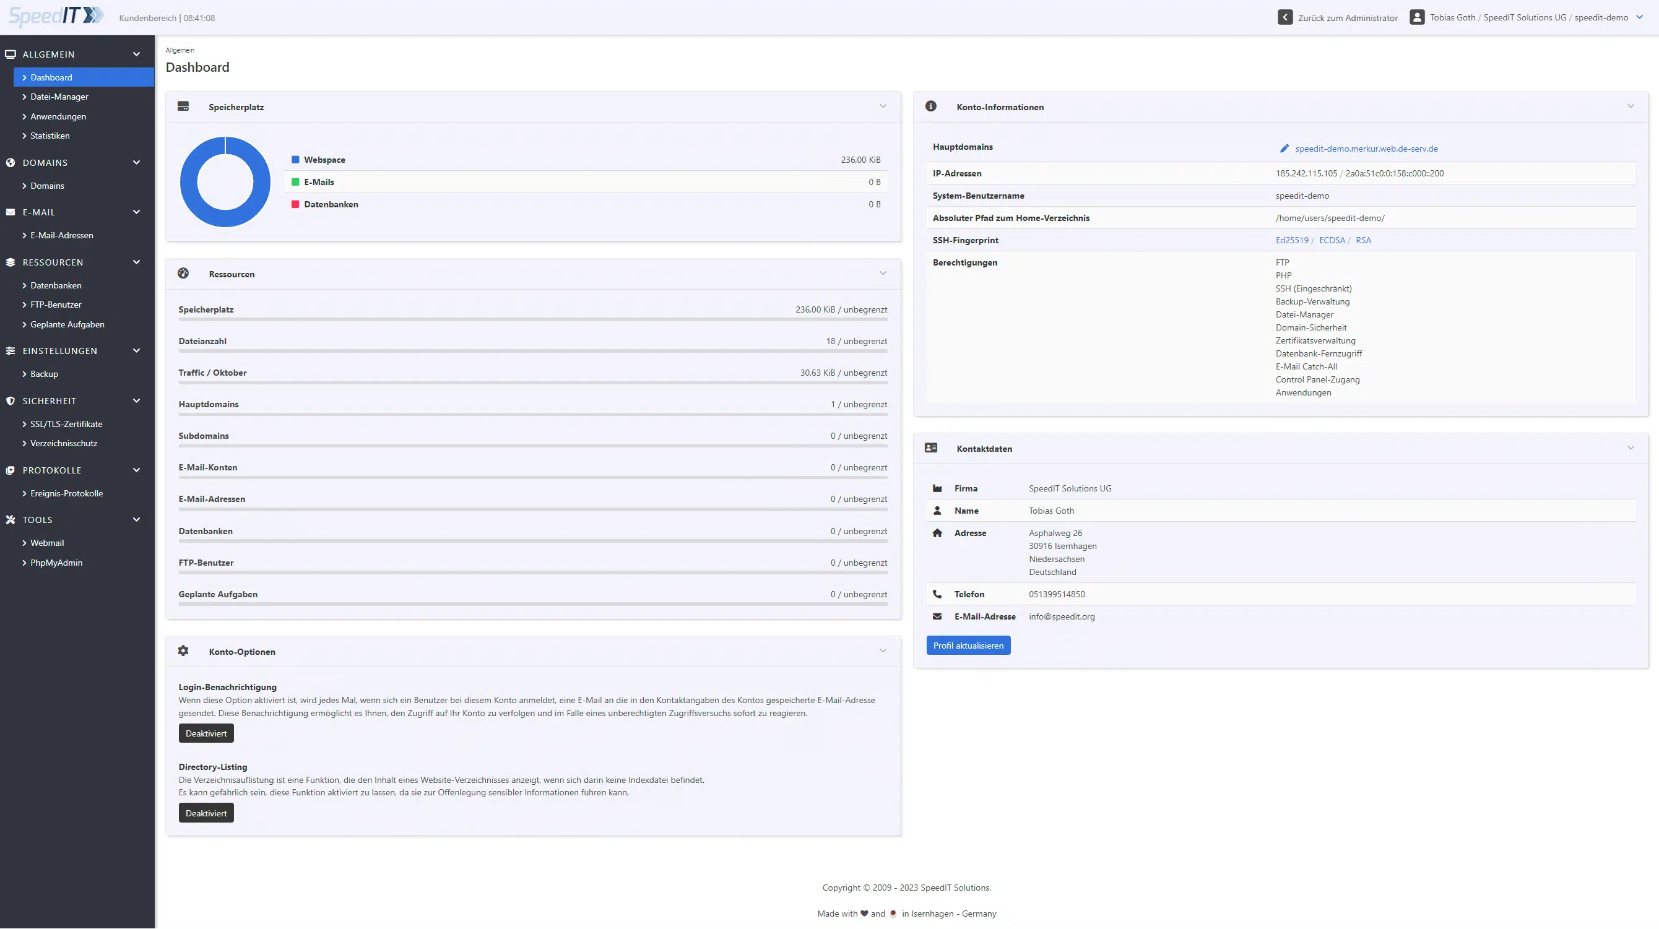Image resolution: width=1659 pixels, height=929 pixels.
Task: Click Profil aktualisieren button
Action: 968,645
